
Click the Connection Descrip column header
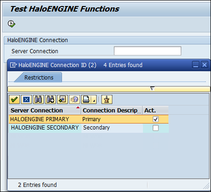[x=112, y=110]
